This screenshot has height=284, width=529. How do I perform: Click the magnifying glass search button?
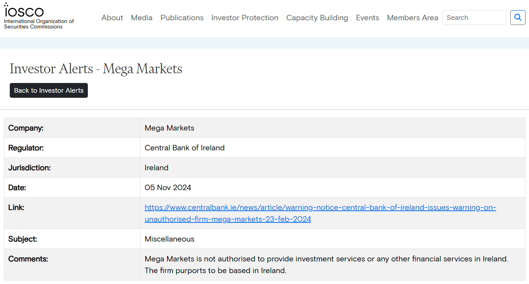[x=518, y=18]
